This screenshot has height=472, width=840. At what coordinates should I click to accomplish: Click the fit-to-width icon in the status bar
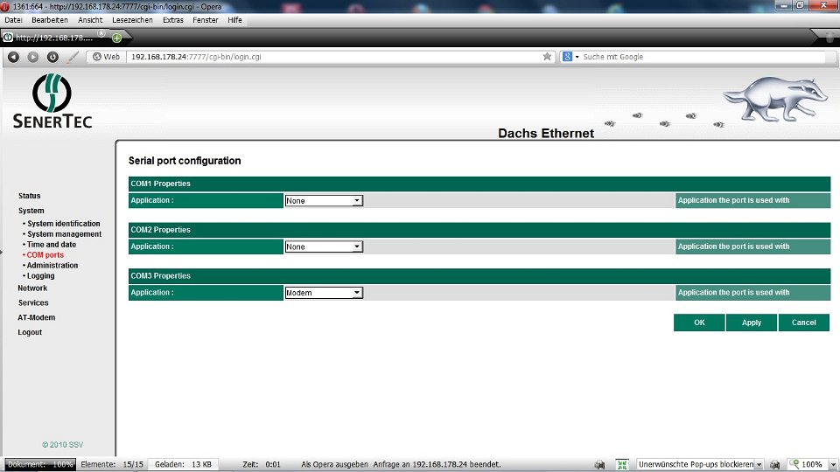pyautogui.click(x=622, y=465)
